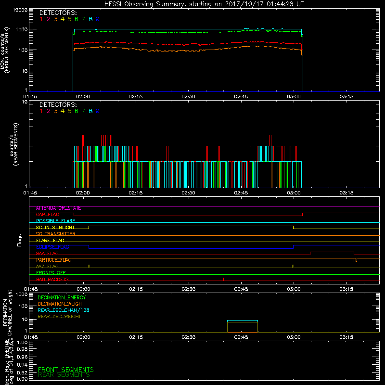Click the 02:15 time tick under the rear segments plot
The width and height of the screenshot is (385, 385).
136,193
